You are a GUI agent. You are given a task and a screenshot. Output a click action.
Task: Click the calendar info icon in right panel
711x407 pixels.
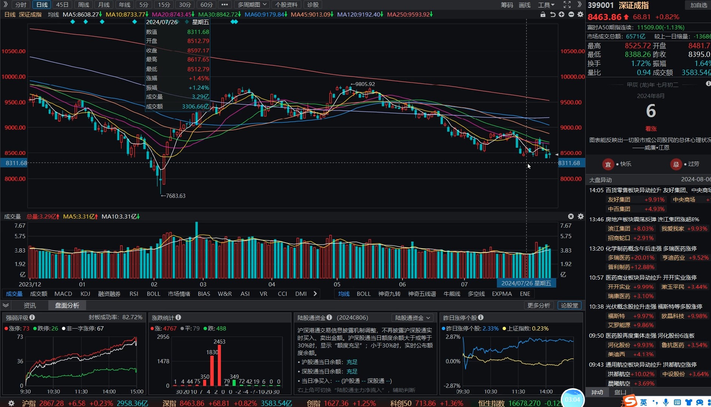pos(708,84)
